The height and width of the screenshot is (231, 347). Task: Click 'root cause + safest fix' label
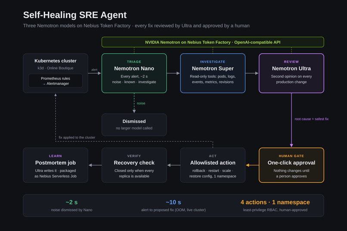pyautogui.click(x=311, y=119)
